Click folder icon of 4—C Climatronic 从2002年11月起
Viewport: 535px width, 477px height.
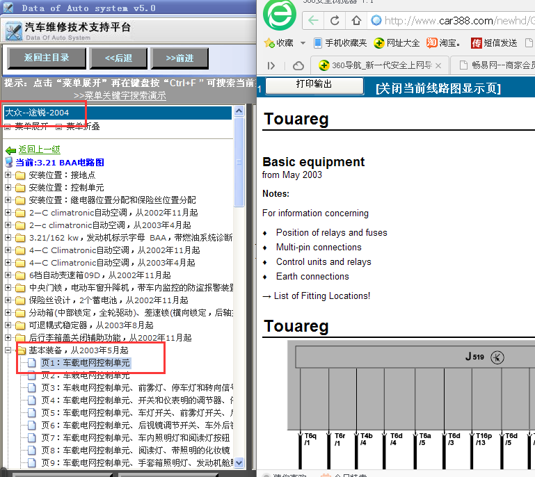[x=20, y=250]
